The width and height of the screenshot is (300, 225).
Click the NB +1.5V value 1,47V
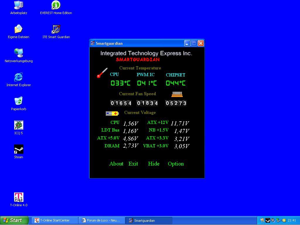(x=182, y=131)
